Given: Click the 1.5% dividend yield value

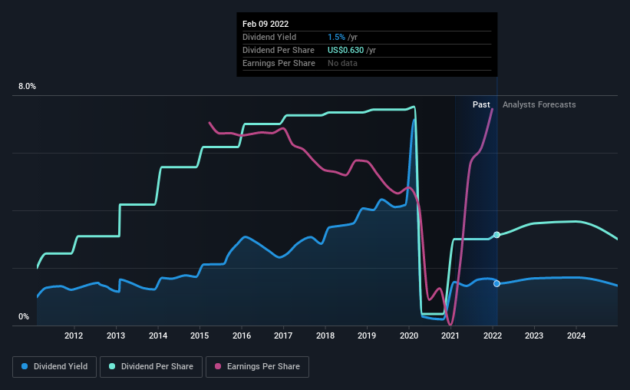Looking at the screenshot, I should pos(336,37).
